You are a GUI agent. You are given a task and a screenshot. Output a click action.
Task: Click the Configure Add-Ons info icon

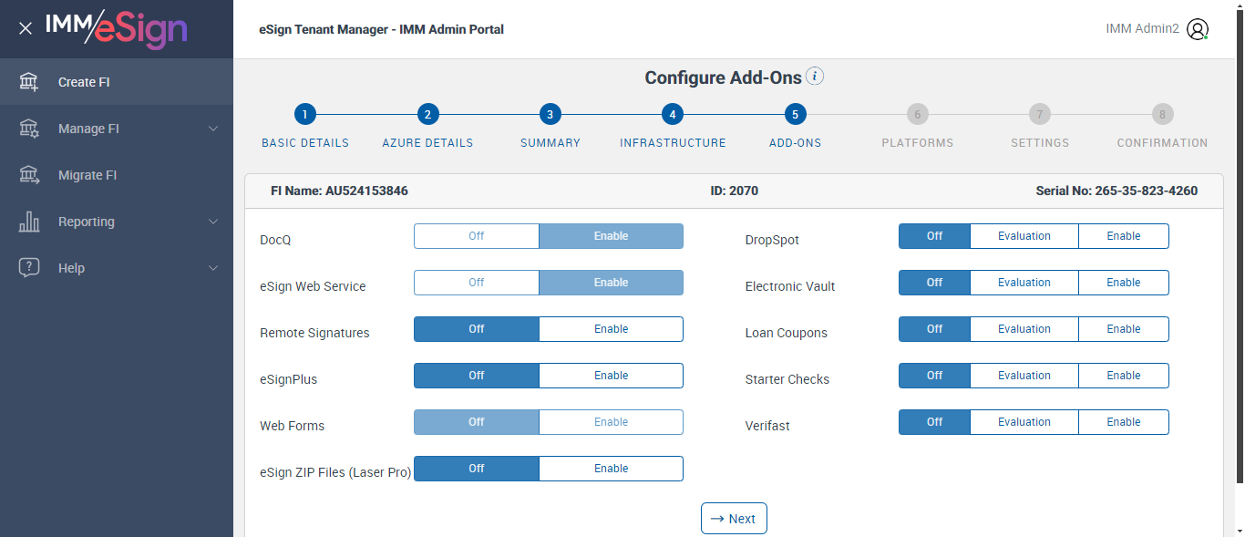815,77
